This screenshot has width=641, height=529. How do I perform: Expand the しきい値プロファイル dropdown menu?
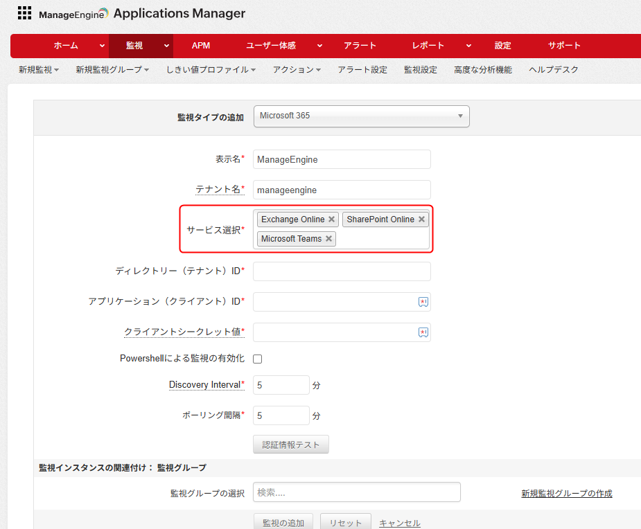click(211, 70)
